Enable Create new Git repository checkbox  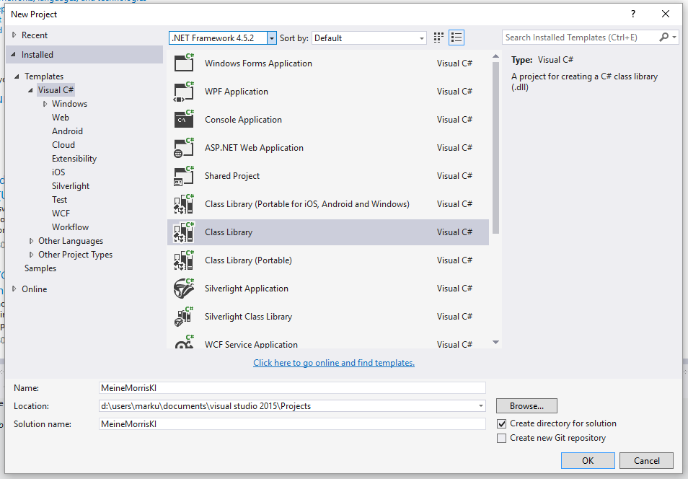pos(502,438)
